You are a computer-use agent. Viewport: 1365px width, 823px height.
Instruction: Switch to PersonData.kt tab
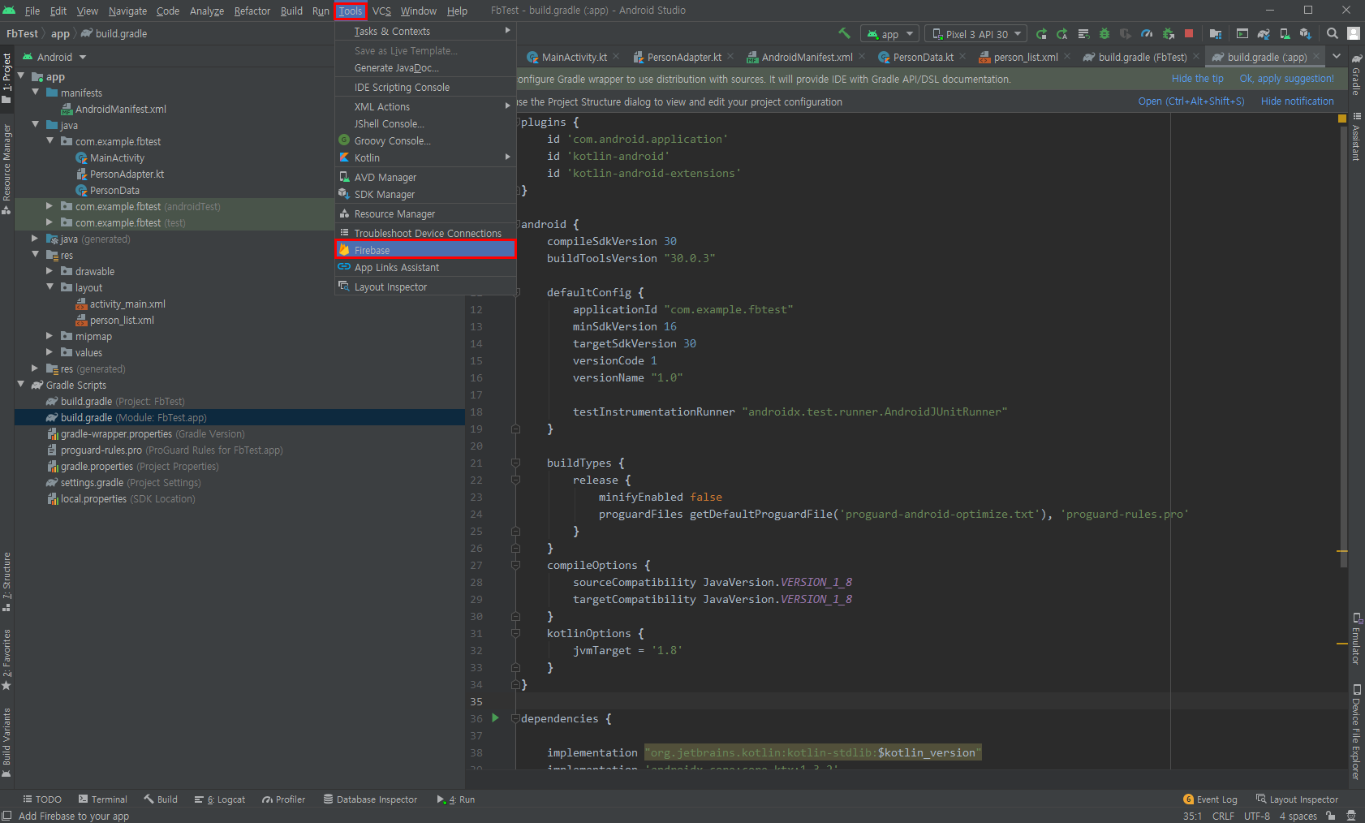point(923,57)
